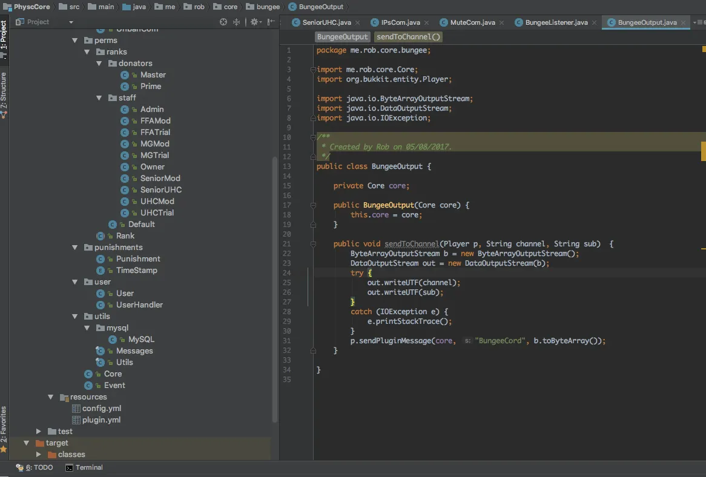This screenshot has width=706, height=477.
Task: Expand the test folder
Action: coord(39,432)
